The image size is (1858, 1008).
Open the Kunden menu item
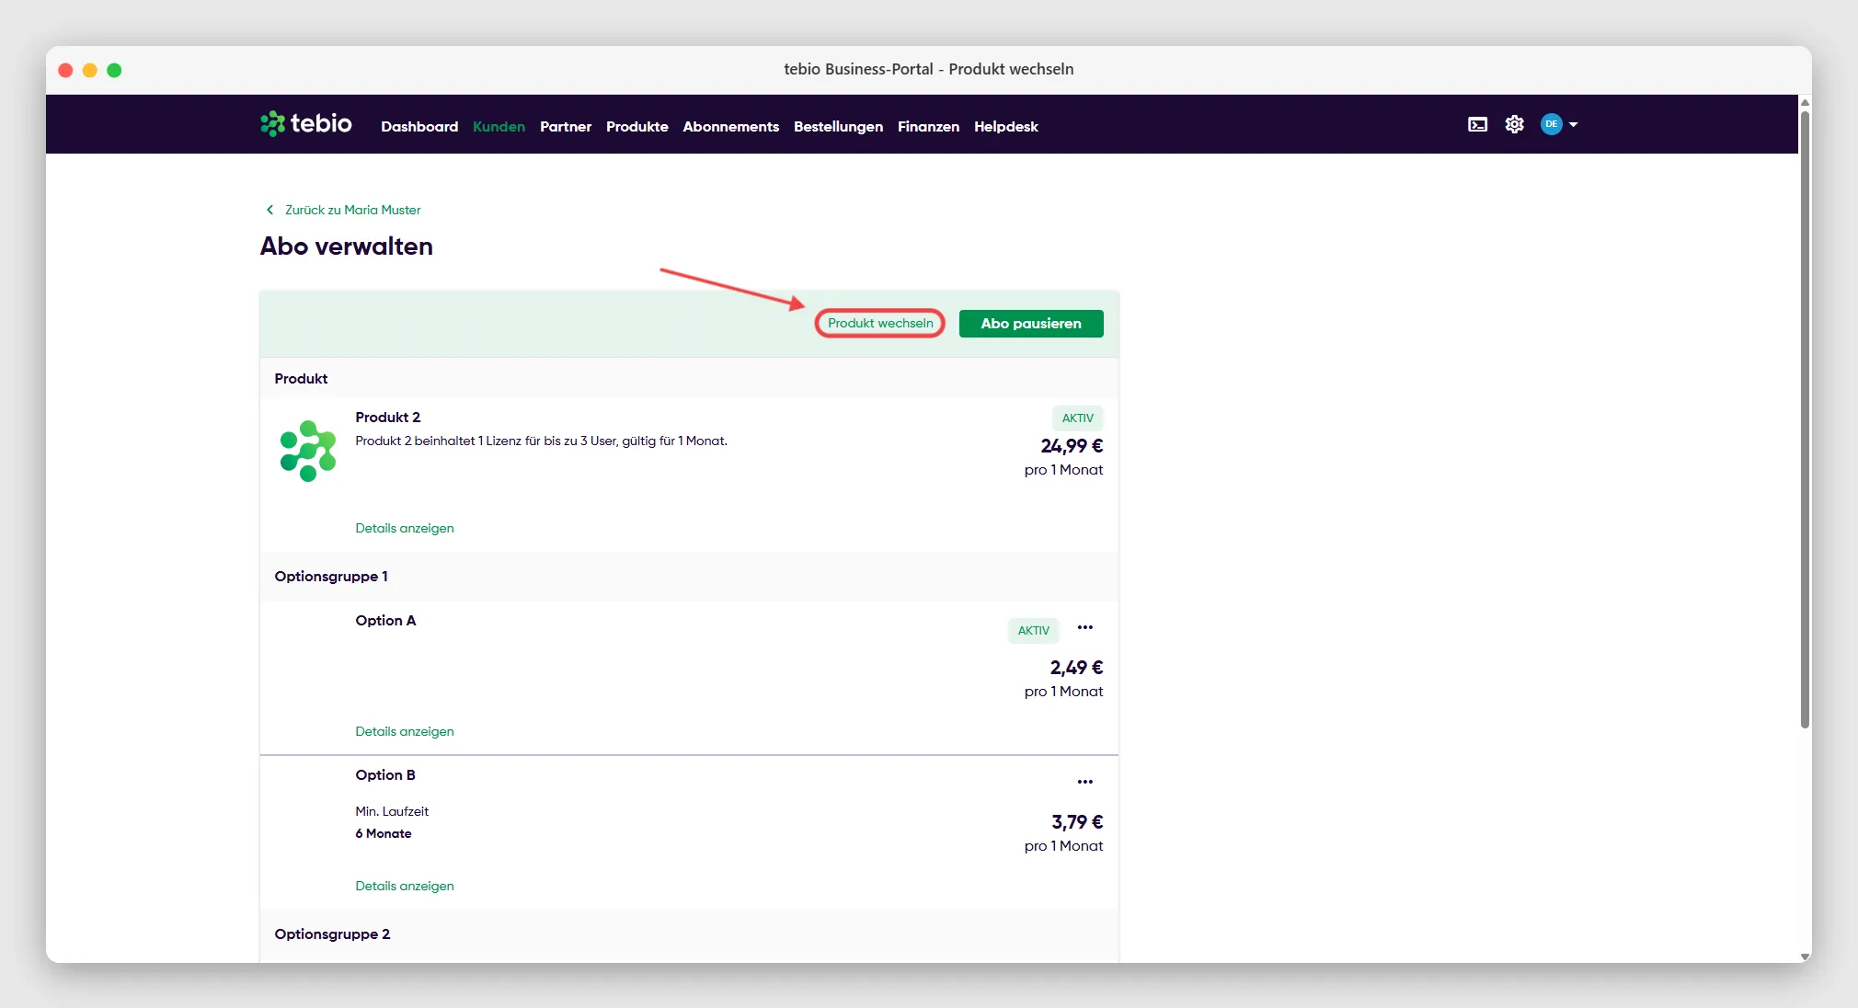499,126
